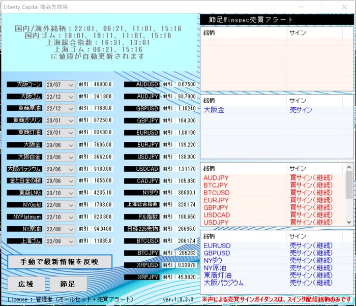This screenshot has height=306, width=356.
Task: Click the ドル指数 price field 108.650
Action: point(187,217)
